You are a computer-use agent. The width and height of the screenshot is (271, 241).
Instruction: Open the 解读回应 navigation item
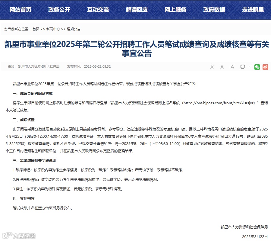137,10
